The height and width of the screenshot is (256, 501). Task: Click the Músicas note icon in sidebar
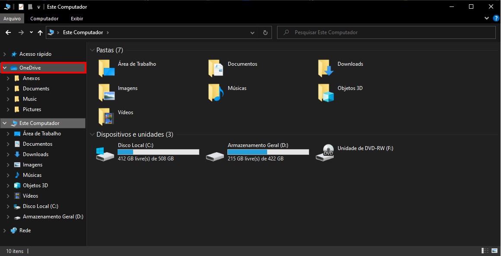point(17,175)
